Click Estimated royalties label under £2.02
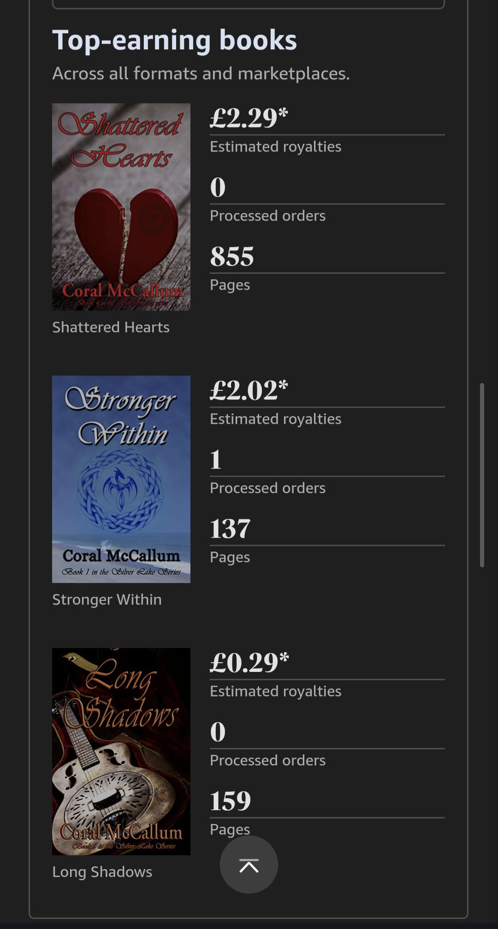 276,419
